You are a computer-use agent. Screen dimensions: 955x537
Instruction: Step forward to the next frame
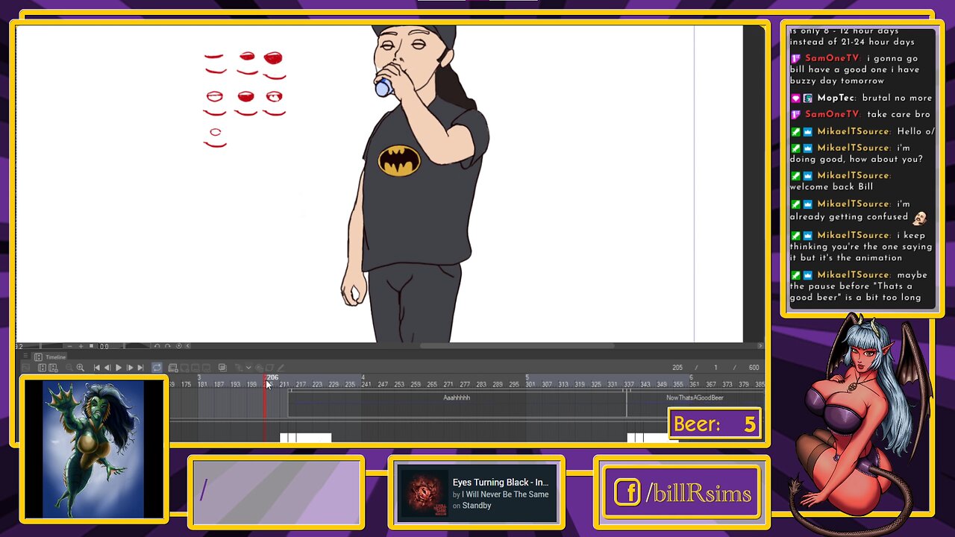130,368
